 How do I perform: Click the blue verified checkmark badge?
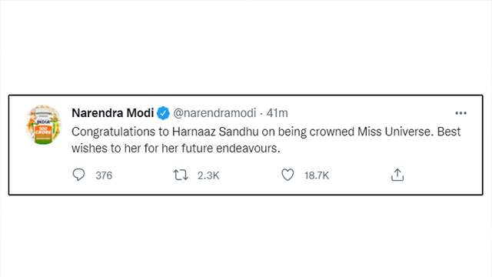pyautogui.click(x=163, y=113)
